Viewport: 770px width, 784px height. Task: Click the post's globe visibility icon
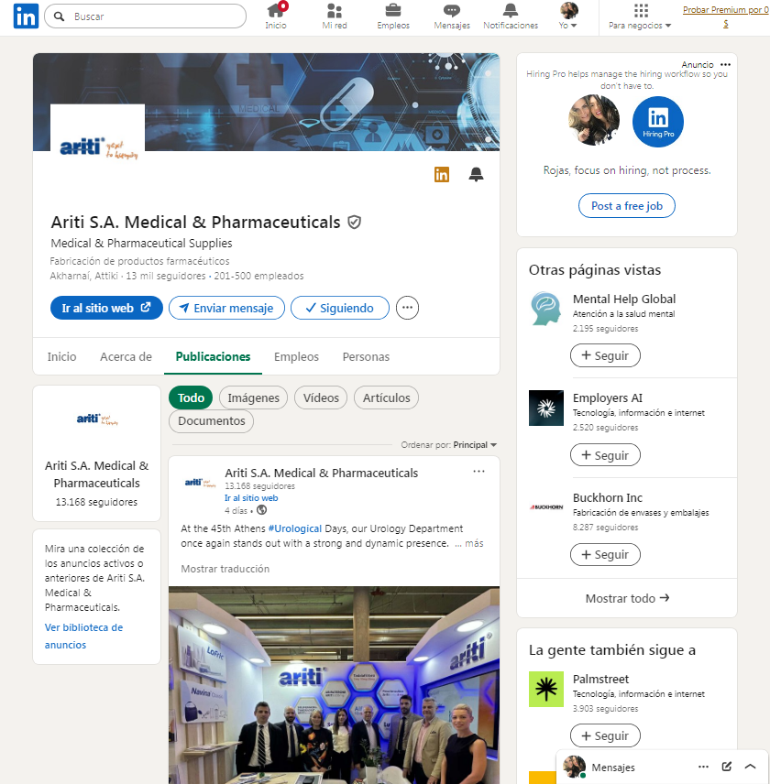(x=261, y=510)
